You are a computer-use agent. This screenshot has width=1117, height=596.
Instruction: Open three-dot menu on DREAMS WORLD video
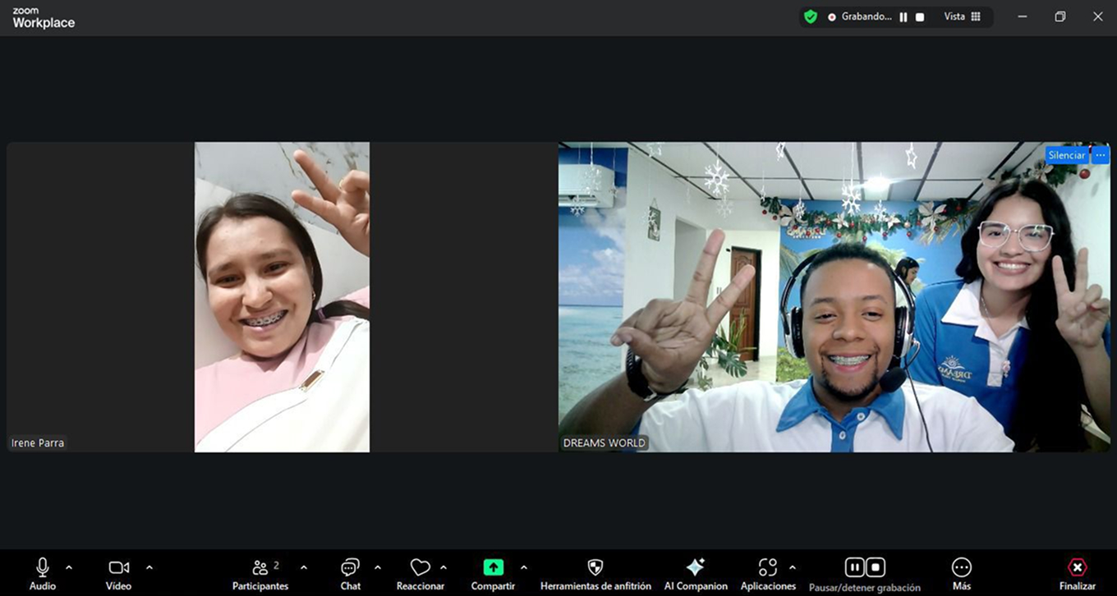pyautogui.click(x=1101, y=155)
